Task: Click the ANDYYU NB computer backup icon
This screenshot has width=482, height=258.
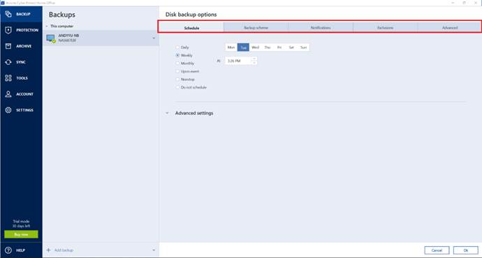Action: point(51,38)
